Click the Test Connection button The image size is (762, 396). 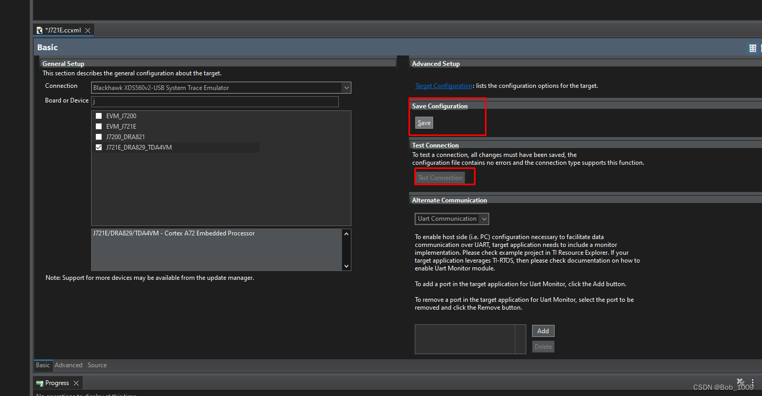point(440,178)
